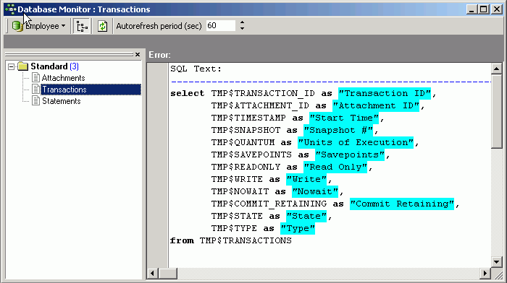Decrease autorefresh period with down stepper
The width and height of the screenshot is (507, 283).
click(x=242, y=29)
